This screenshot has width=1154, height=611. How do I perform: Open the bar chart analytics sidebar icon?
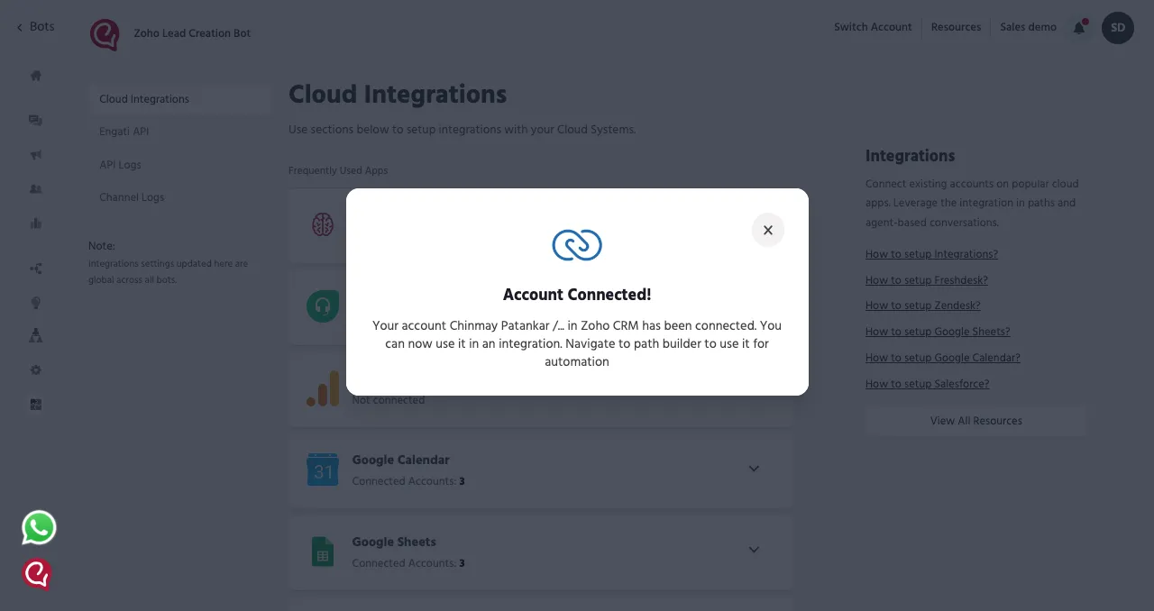pyautogui.click(x=36, y=223)
